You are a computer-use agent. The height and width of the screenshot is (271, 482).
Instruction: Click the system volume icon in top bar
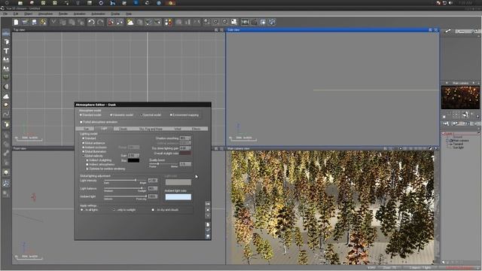tap(450, 3)
